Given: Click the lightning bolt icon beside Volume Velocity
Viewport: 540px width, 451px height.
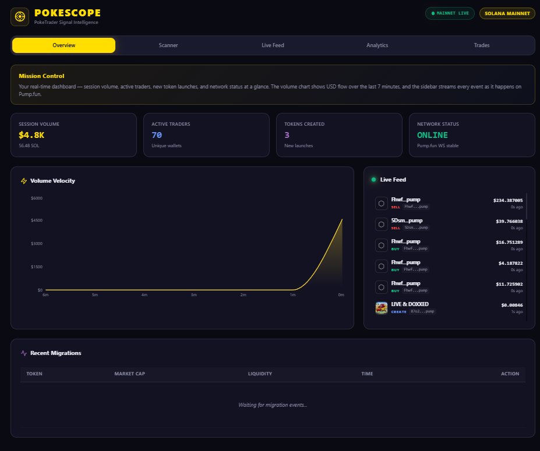Looking at the screenshot, I should 24,181.
